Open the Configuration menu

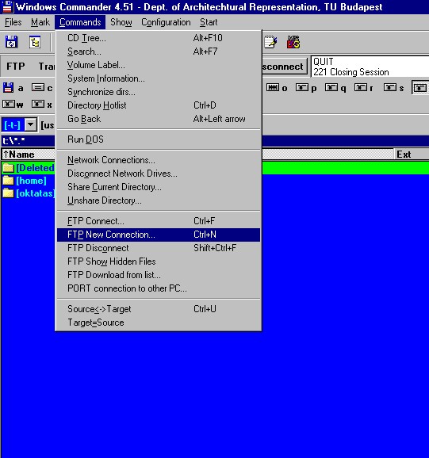tap(166, 22)
